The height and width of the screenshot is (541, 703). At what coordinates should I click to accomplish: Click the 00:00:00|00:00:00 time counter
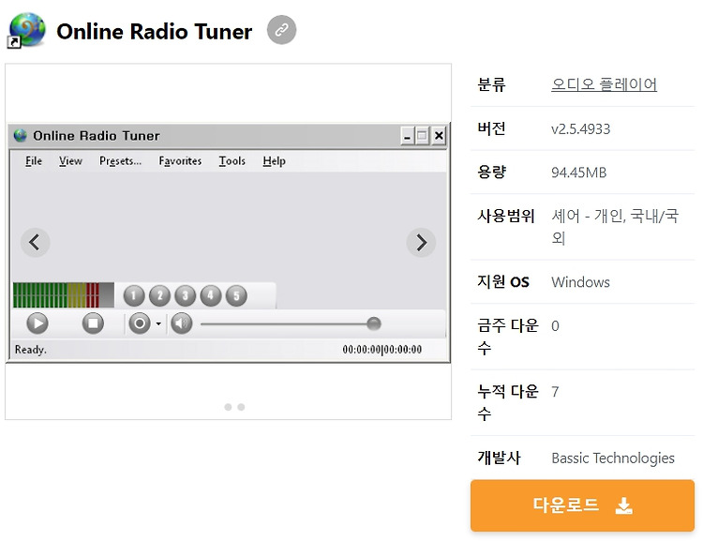coord(382,350)
